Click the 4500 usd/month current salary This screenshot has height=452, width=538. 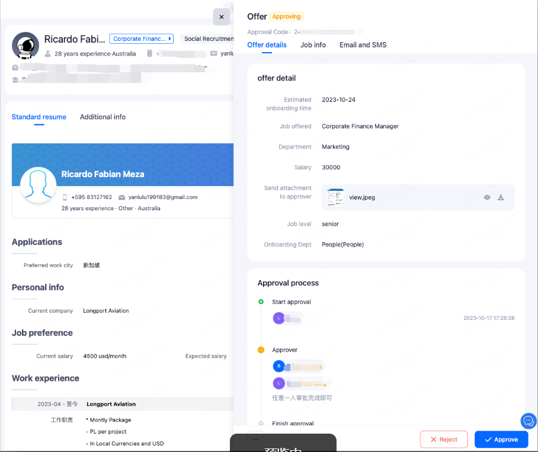(x=105, y=356)
